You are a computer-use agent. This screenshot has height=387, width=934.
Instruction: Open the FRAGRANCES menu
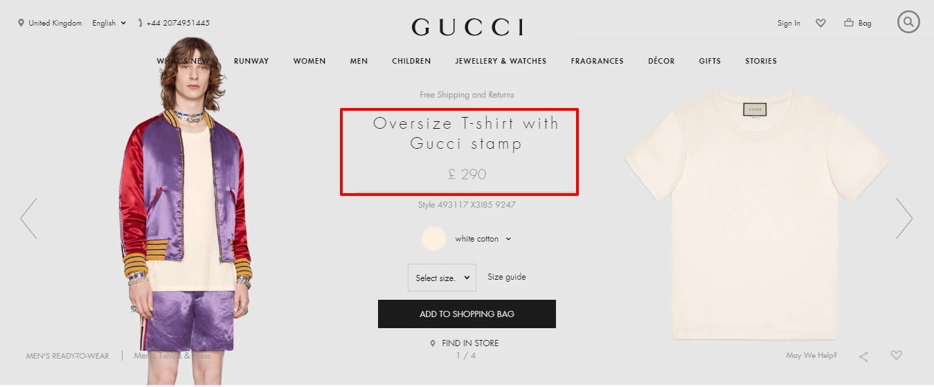click(x=597, y=61)
